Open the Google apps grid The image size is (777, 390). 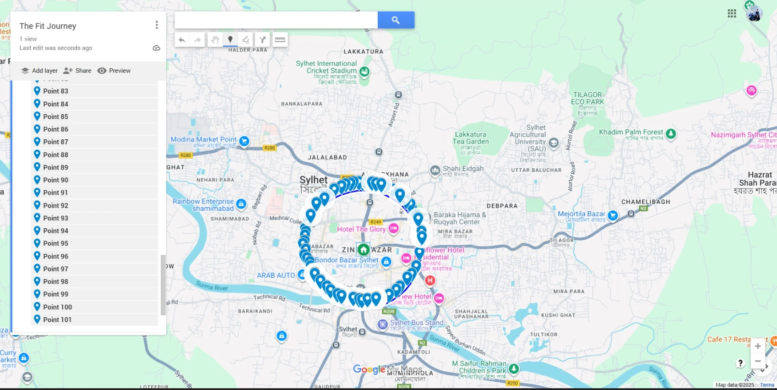732,13
